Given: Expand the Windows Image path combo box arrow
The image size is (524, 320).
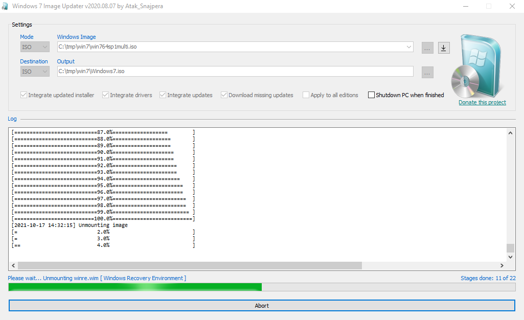Looking at the screenshot, I should (x=408, y=47).
